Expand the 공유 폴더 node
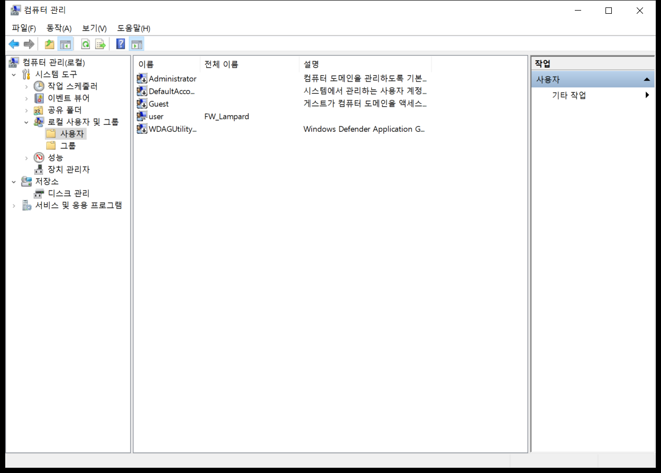 [x=26, y=111]
